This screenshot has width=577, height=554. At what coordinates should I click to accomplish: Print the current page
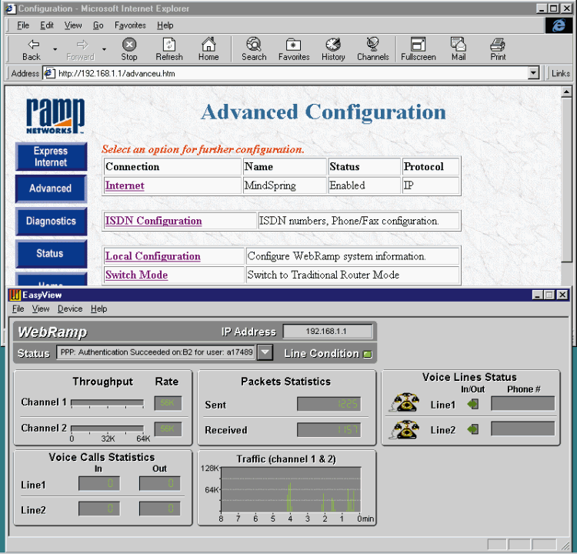tap(498, 49)
